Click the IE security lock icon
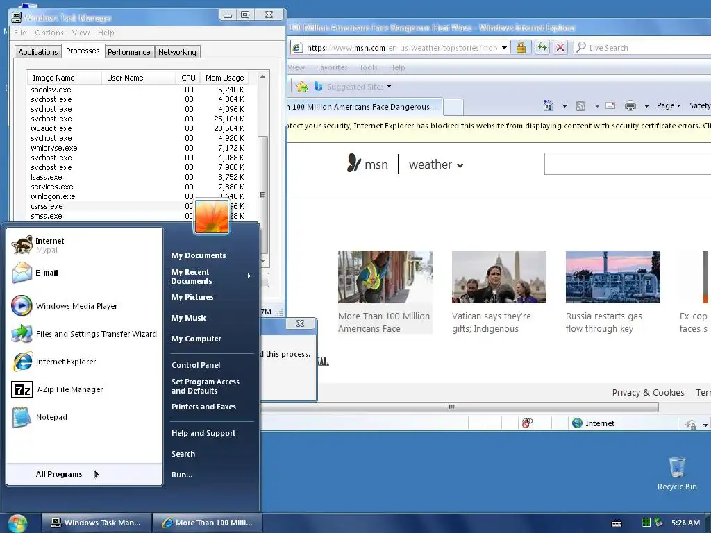711x533 pixels. (521, 48)
